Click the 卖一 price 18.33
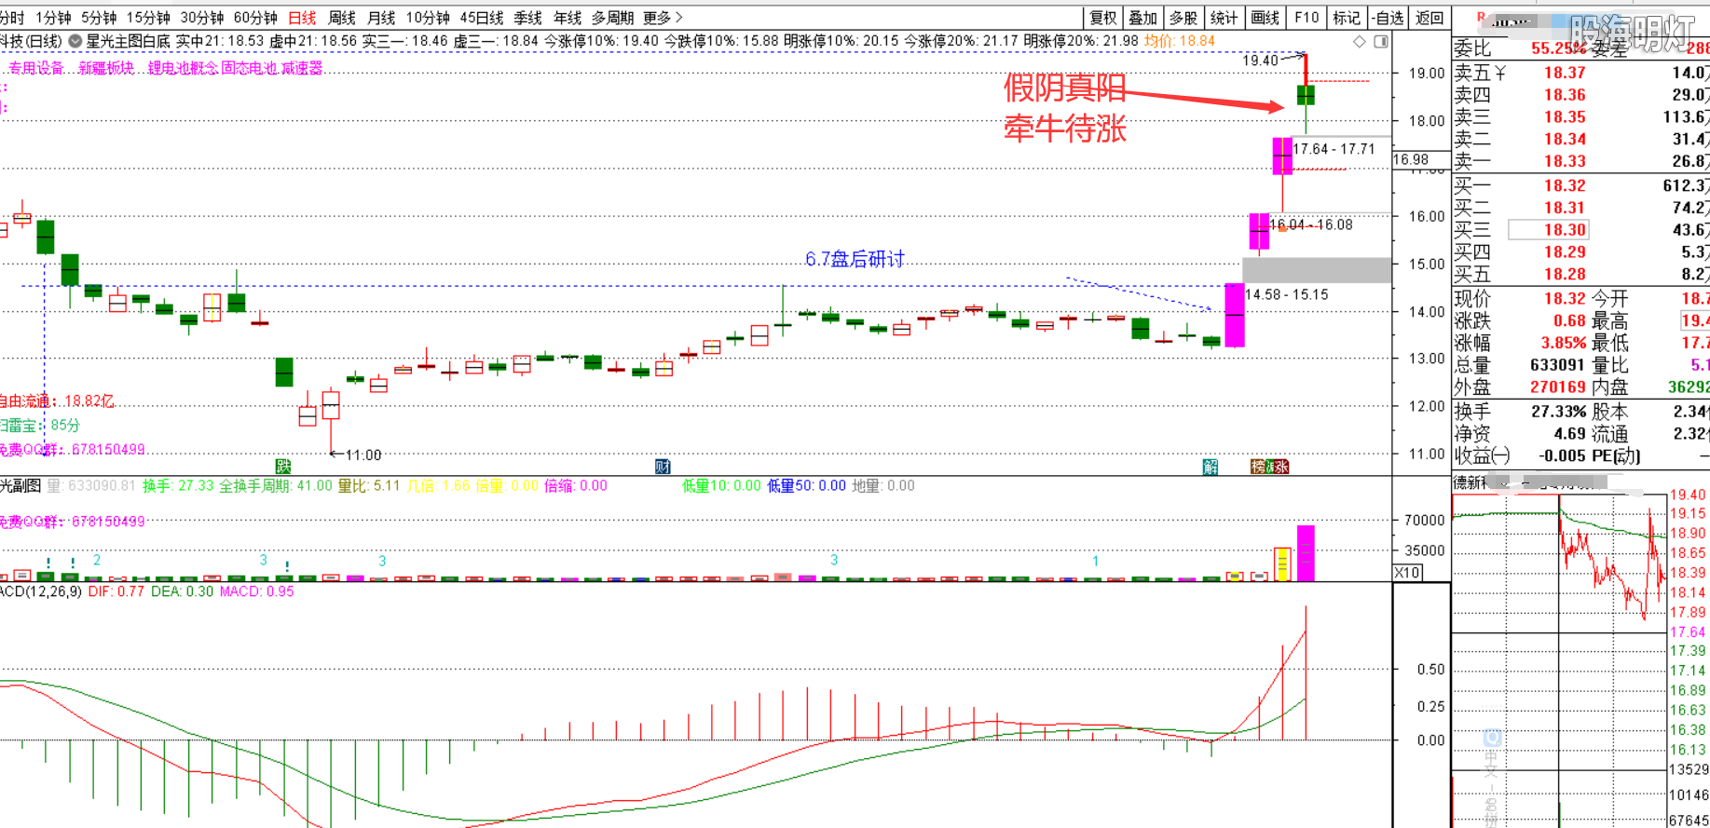The height and width of the screenshot is (828, 1710). tap(1565, 161)
